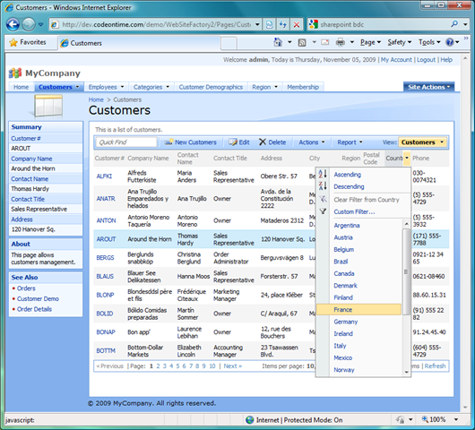Open the AROUT customer link

[106, 239]
